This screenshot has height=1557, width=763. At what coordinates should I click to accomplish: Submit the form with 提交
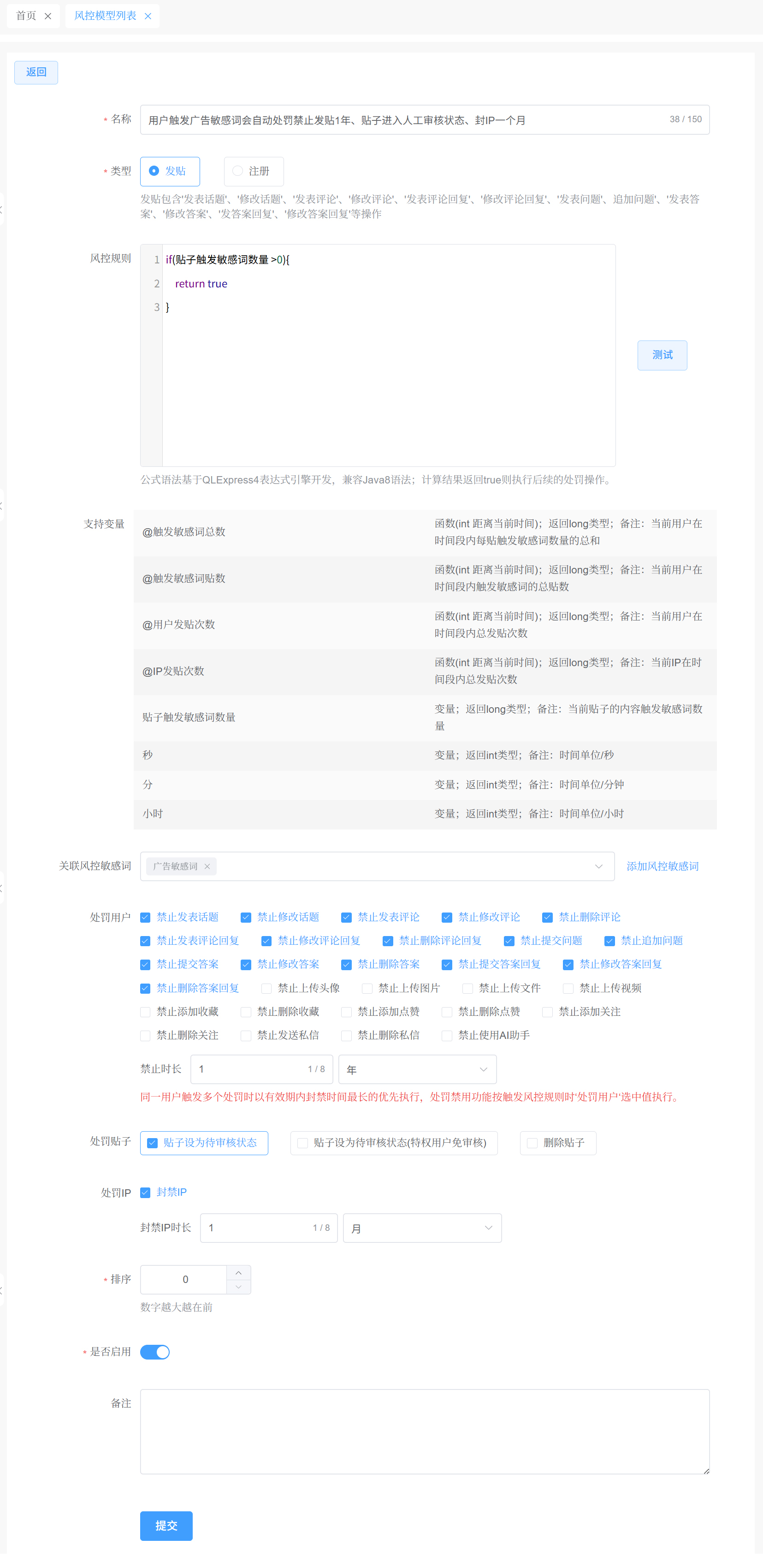[x=166, y=1526]
